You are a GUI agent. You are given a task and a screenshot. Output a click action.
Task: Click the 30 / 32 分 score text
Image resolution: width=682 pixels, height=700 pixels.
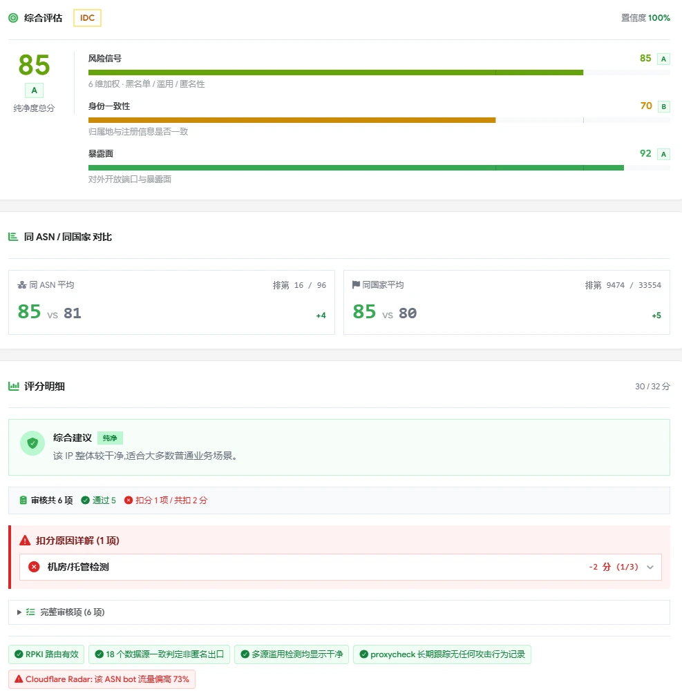652,387
